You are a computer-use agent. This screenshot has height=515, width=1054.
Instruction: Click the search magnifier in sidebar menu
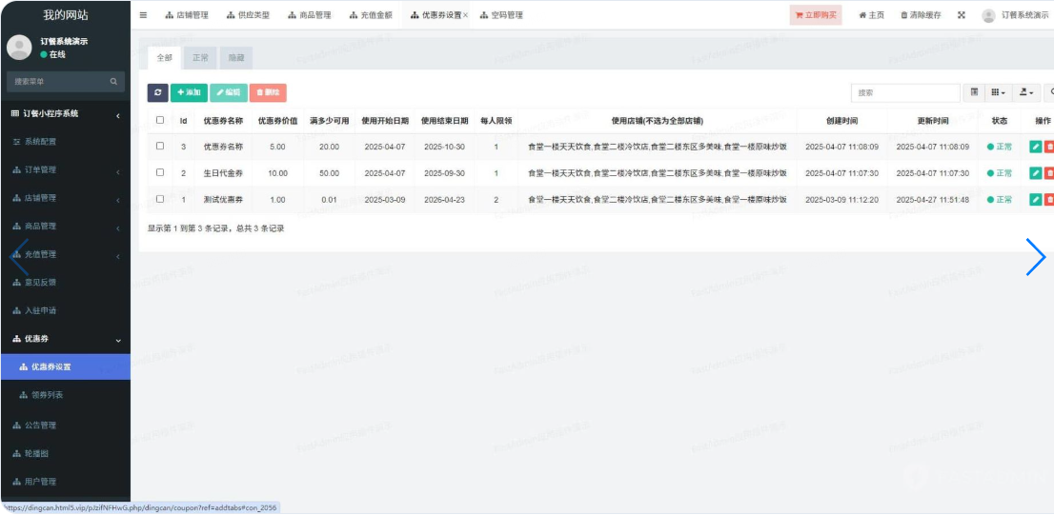113,82
